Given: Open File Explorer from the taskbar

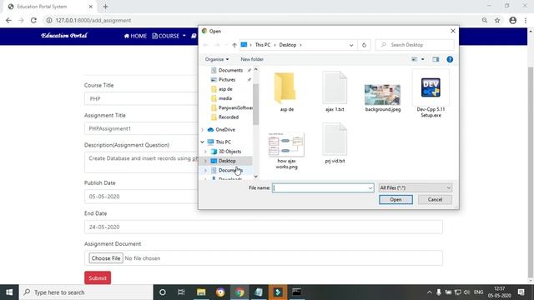Looking at the screenshot, I should (x=201, y=292).
